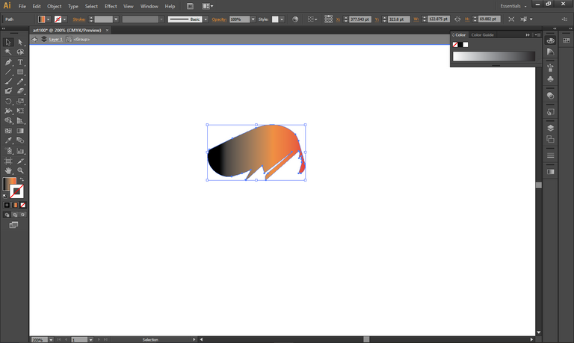This screenshot has width=574, height=343.
Task: Select the Lasso tool
Action: pos(20,52)
